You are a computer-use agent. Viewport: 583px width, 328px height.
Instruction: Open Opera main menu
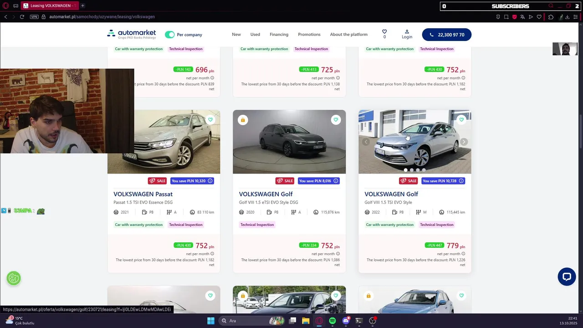[5, 6]
